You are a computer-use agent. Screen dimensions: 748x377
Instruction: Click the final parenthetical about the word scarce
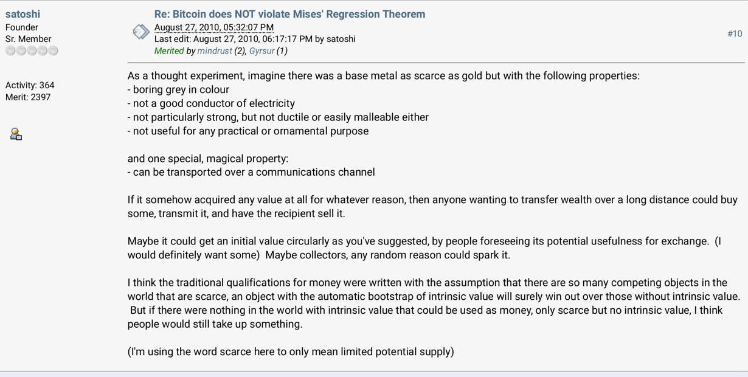click(x=291, y=351)
